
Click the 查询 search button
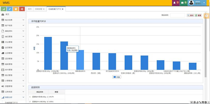(190, 16)
